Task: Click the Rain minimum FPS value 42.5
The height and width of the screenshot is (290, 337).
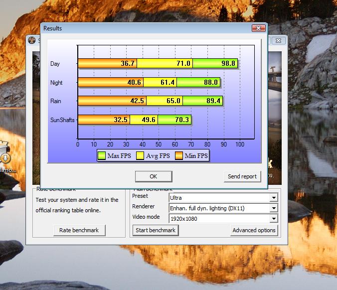Action: pos(137,101)
